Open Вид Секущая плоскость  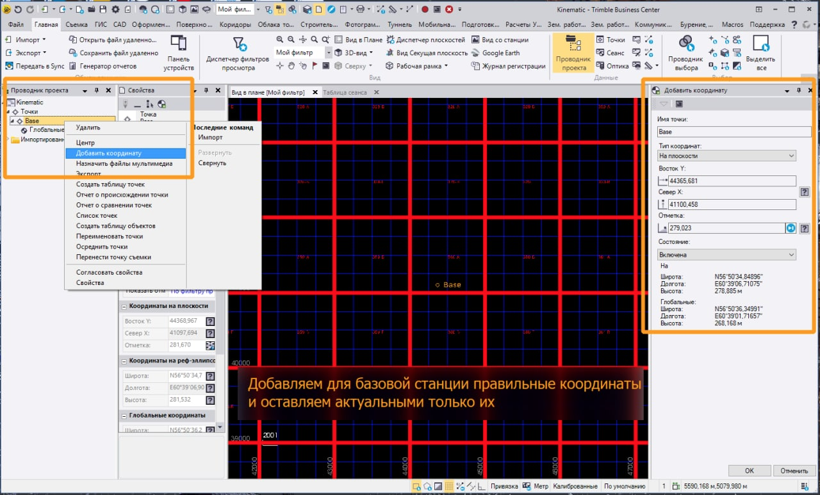pos(427,53)
